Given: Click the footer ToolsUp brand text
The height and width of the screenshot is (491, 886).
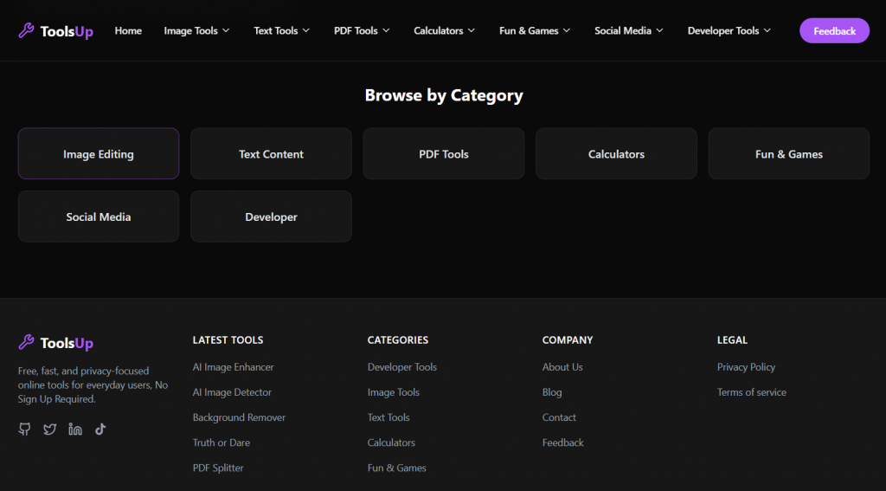Looking at the screenshot, I should click(67, 343).
